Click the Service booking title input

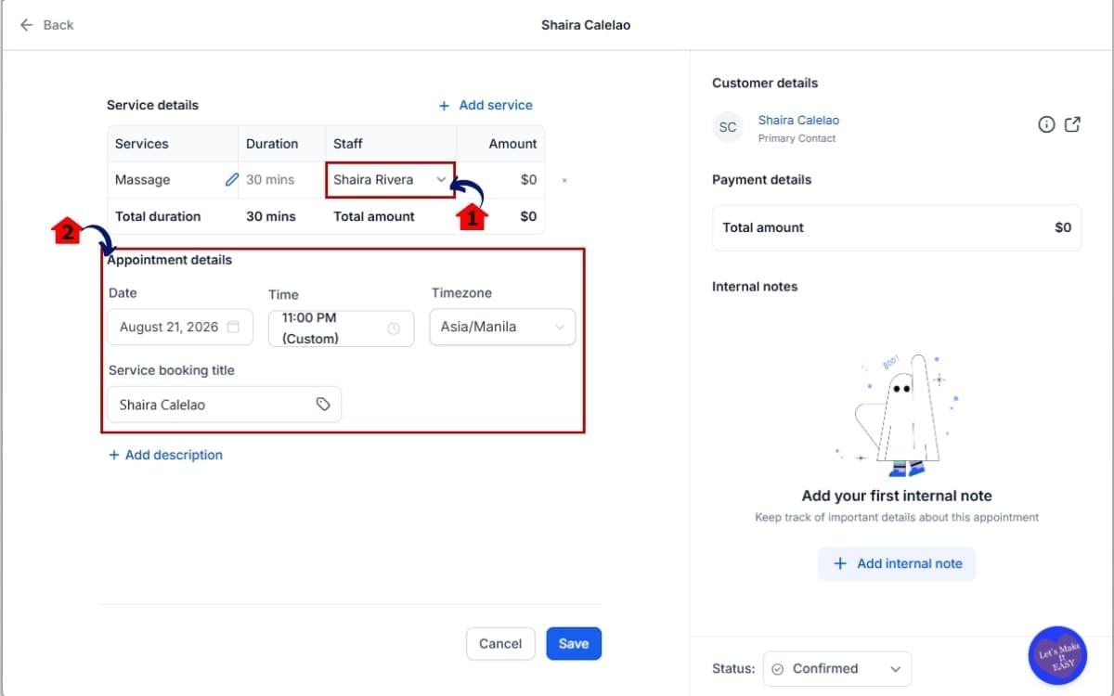[225, 405]
